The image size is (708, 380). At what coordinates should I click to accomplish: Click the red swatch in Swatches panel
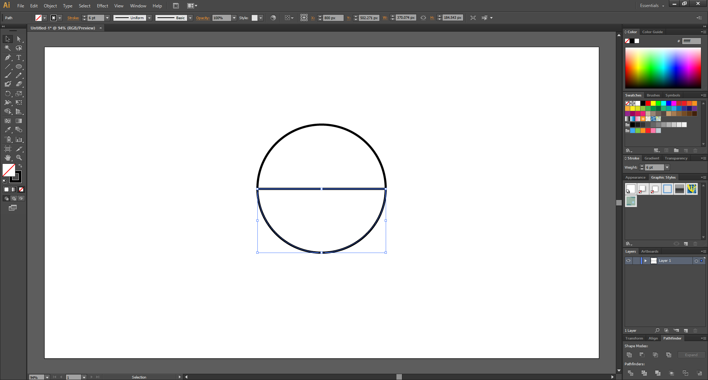(x=648, y=103)
